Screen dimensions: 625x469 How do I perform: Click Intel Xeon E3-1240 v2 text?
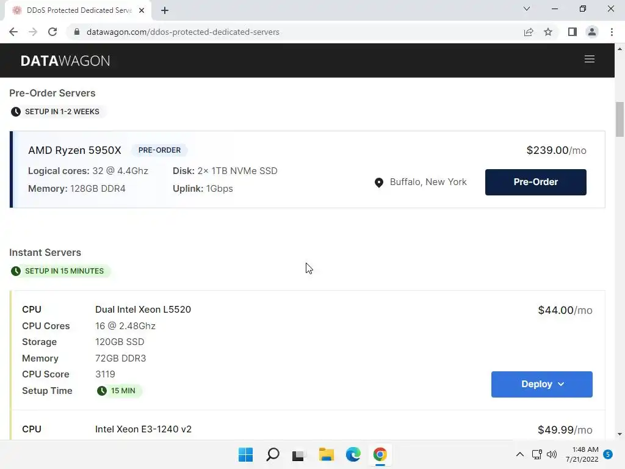point(143,429)
